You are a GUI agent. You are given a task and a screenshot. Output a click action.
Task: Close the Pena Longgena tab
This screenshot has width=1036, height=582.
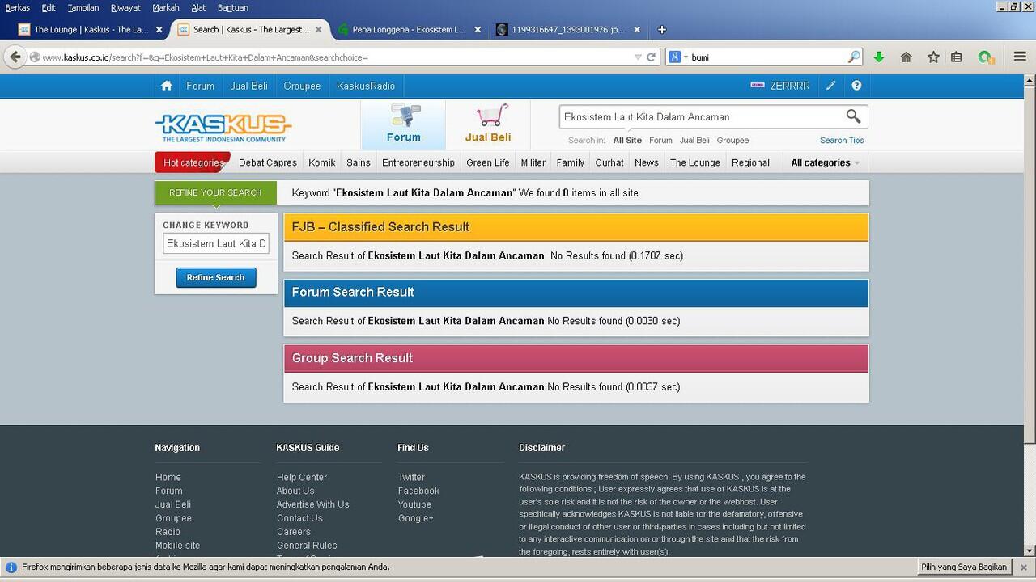(478, 30)
